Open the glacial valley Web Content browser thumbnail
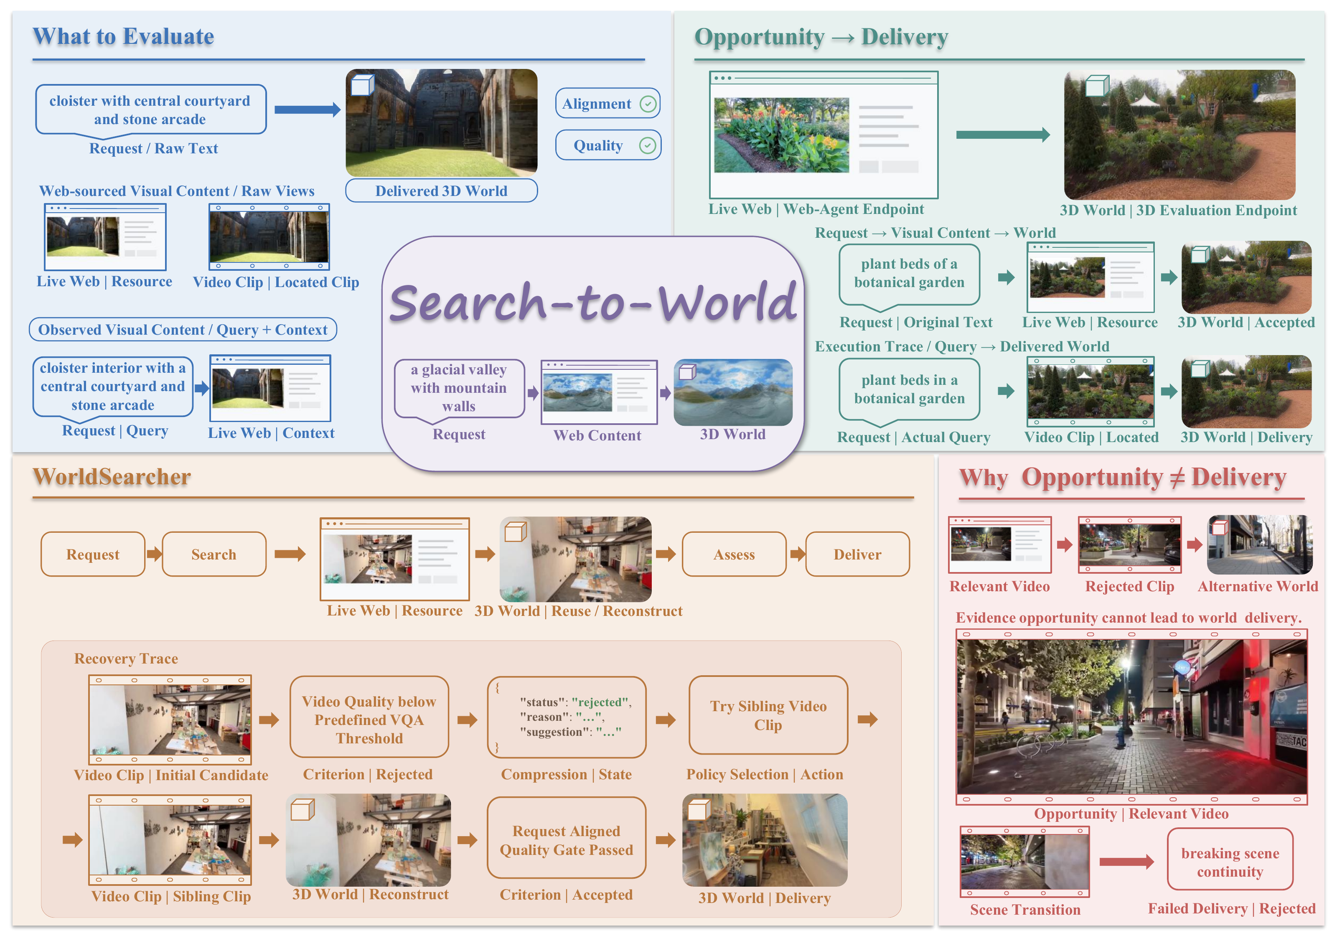The height and width of the screenshot is (941, 1337). click(599, 392)
